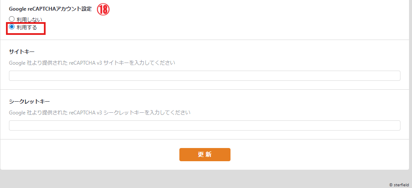Image resolution: width=412 pixels, height=188 pixels.
Task: Select the 利用しない radio button
Action: click(x=12, y=19)
